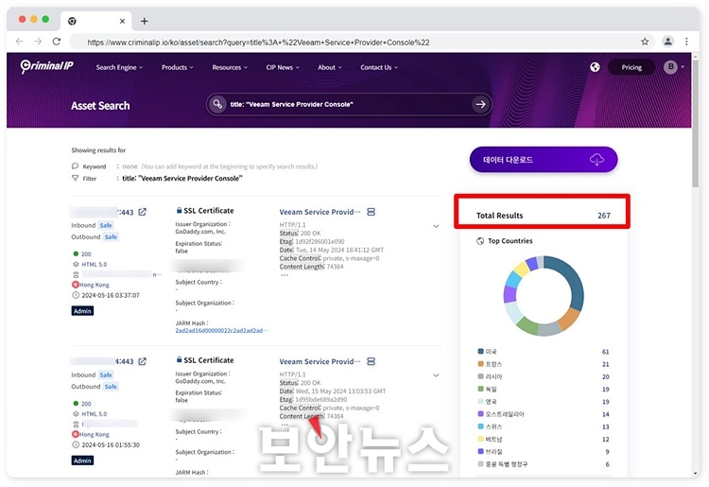The height and width of the screenshot is (487, 709).
Task: Open About dropdown menu
Action: tap(330, 67)
